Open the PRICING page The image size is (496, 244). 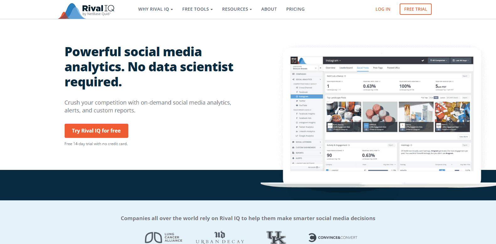295,9
